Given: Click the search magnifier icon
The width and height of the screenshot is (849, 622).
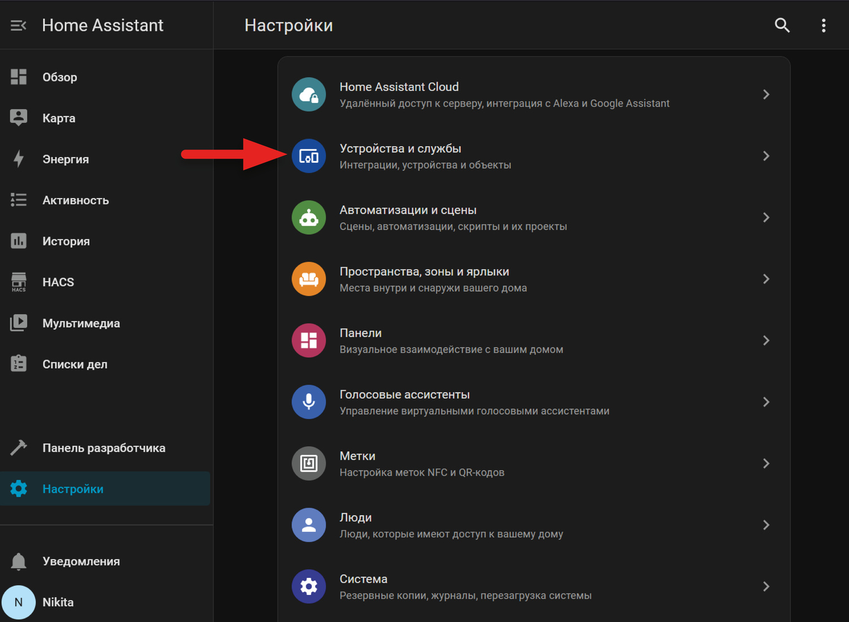Looking at the screenshot, I should click(782, 25).
